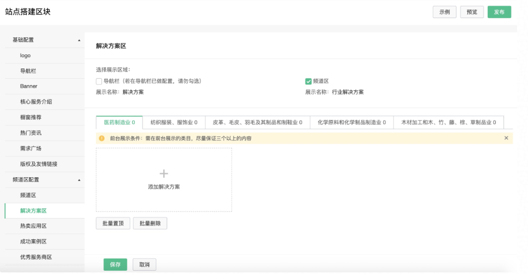Screen dimensions: 528x274
Task: Select 解决方案区 in the sidebar
Action: tap(45, 211)
